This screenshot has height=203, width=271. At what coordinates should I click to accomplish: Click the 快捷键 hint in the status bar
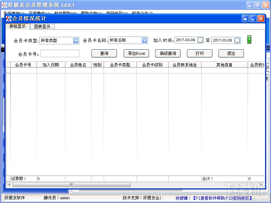(x=214, y=198)
